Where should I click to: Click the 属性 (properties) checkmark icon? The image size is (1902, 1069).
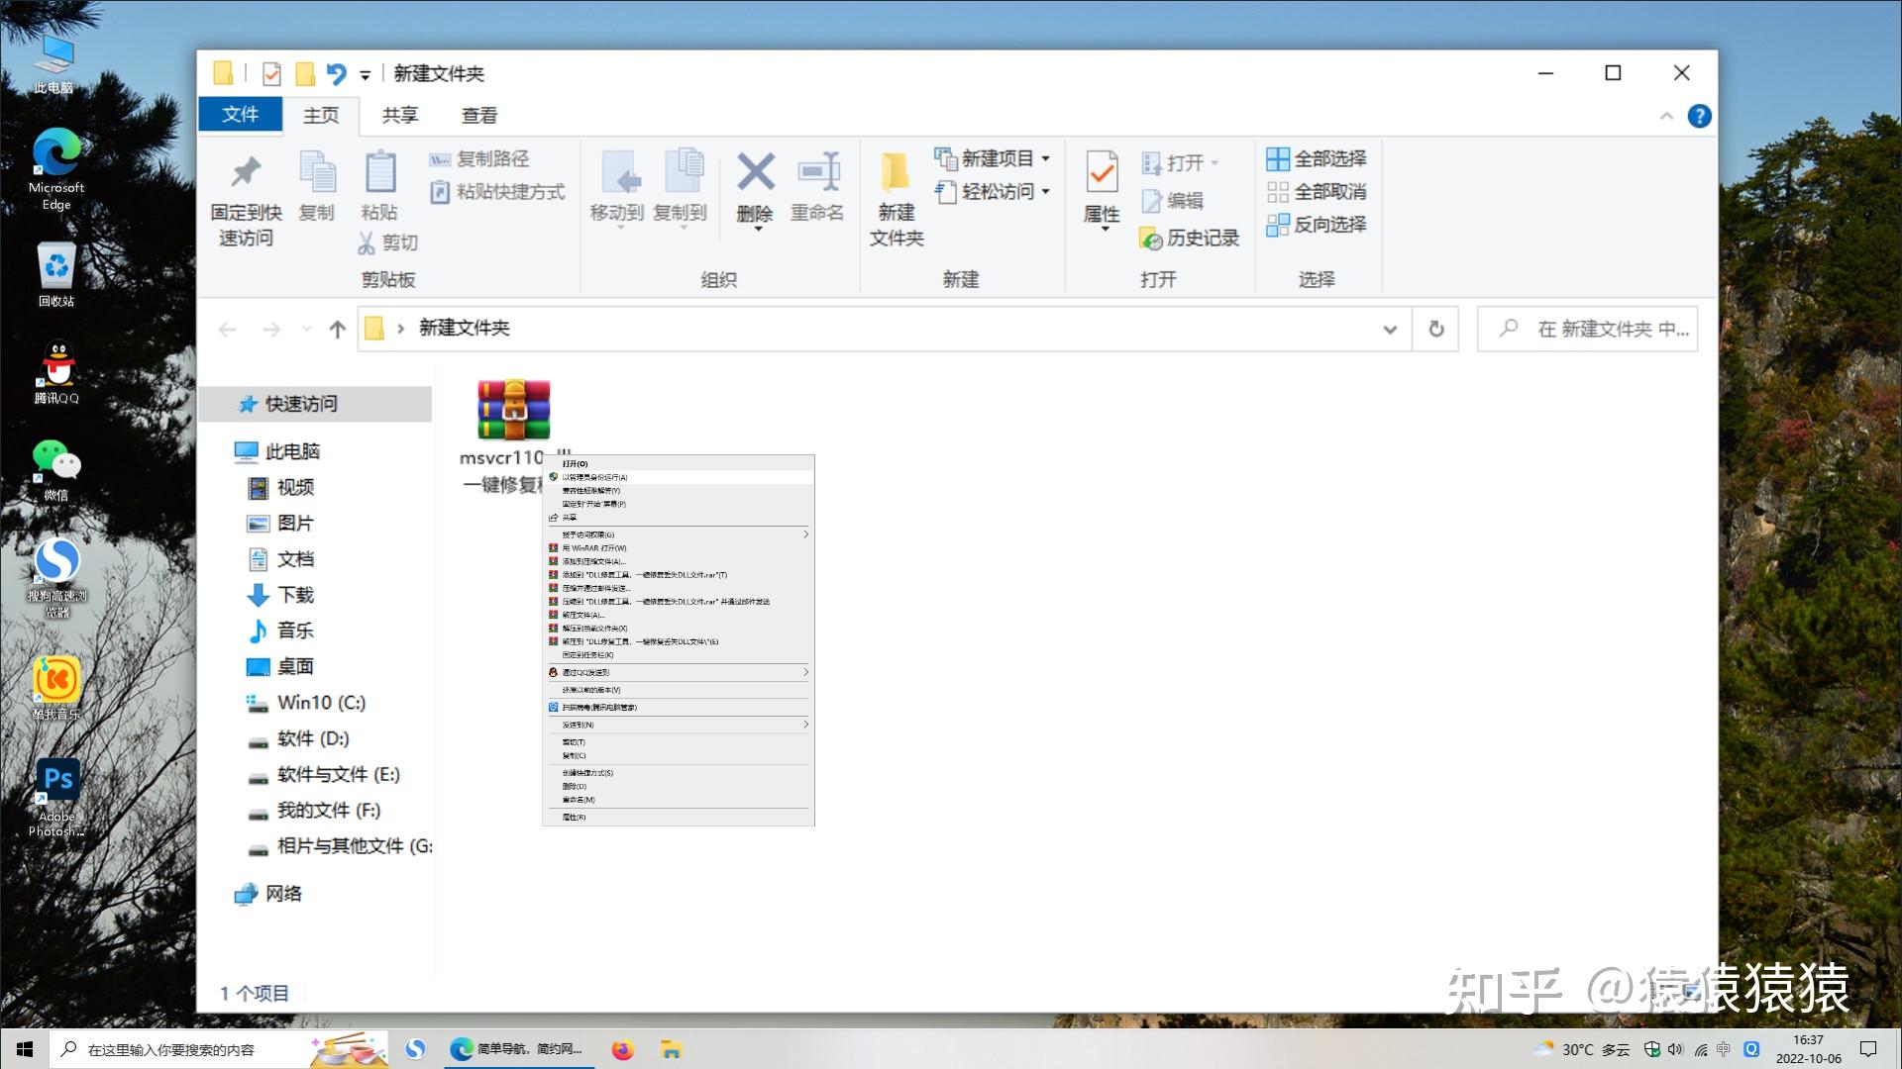(1102, 173)
